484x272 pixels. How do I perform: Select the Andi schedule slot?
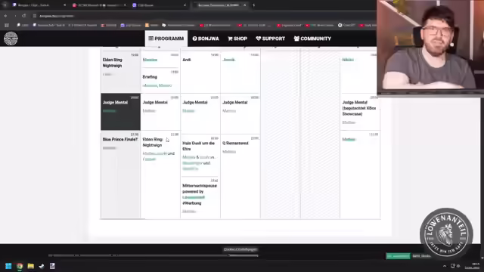click(200, 72)
